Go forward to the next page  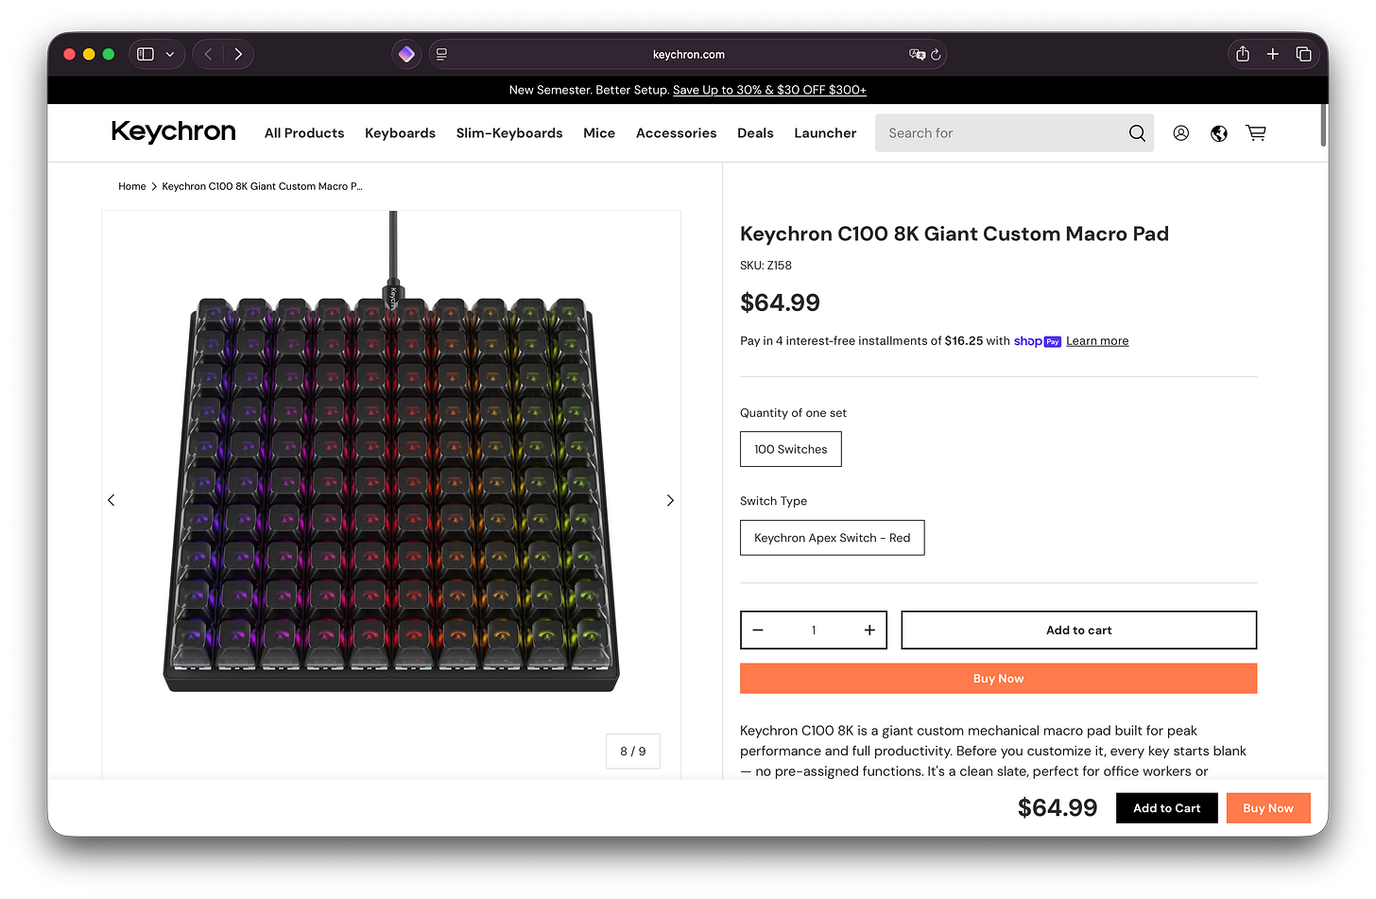click(238, 54)
